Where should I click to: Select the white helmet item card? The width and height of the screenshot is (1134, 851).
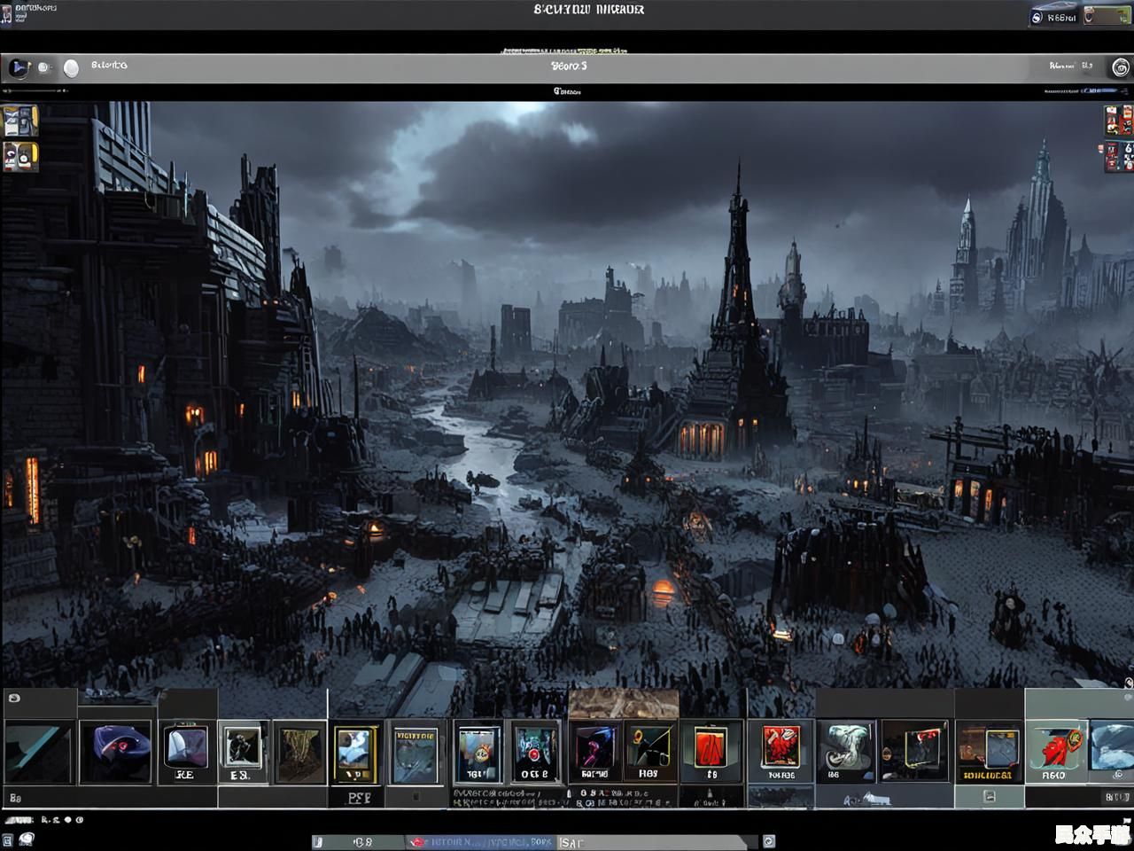[x=186, y=747]
